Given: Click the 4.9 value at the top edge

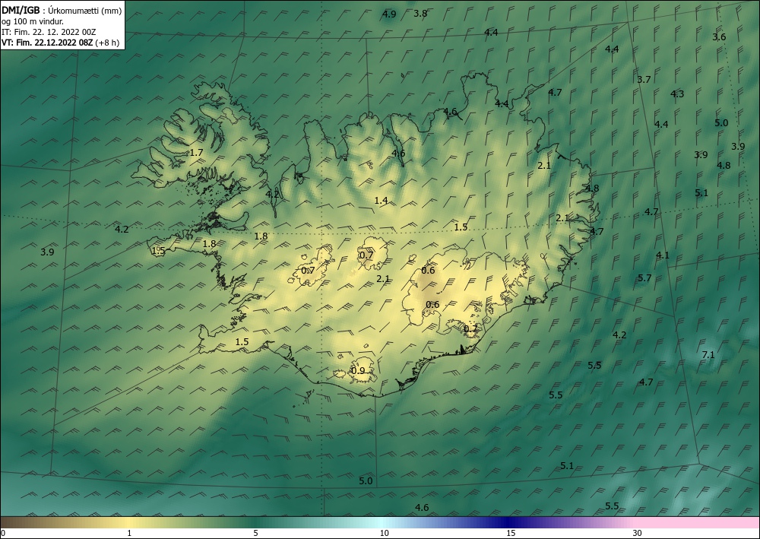Looking at the screenshot, I should [x=388, y=14].
